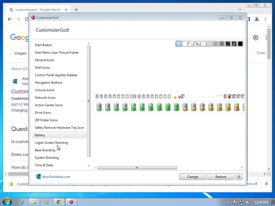Select the fully charged green battery icon
Image resolution: width=275 pixels, height=206 pixels.
point(176,107)
